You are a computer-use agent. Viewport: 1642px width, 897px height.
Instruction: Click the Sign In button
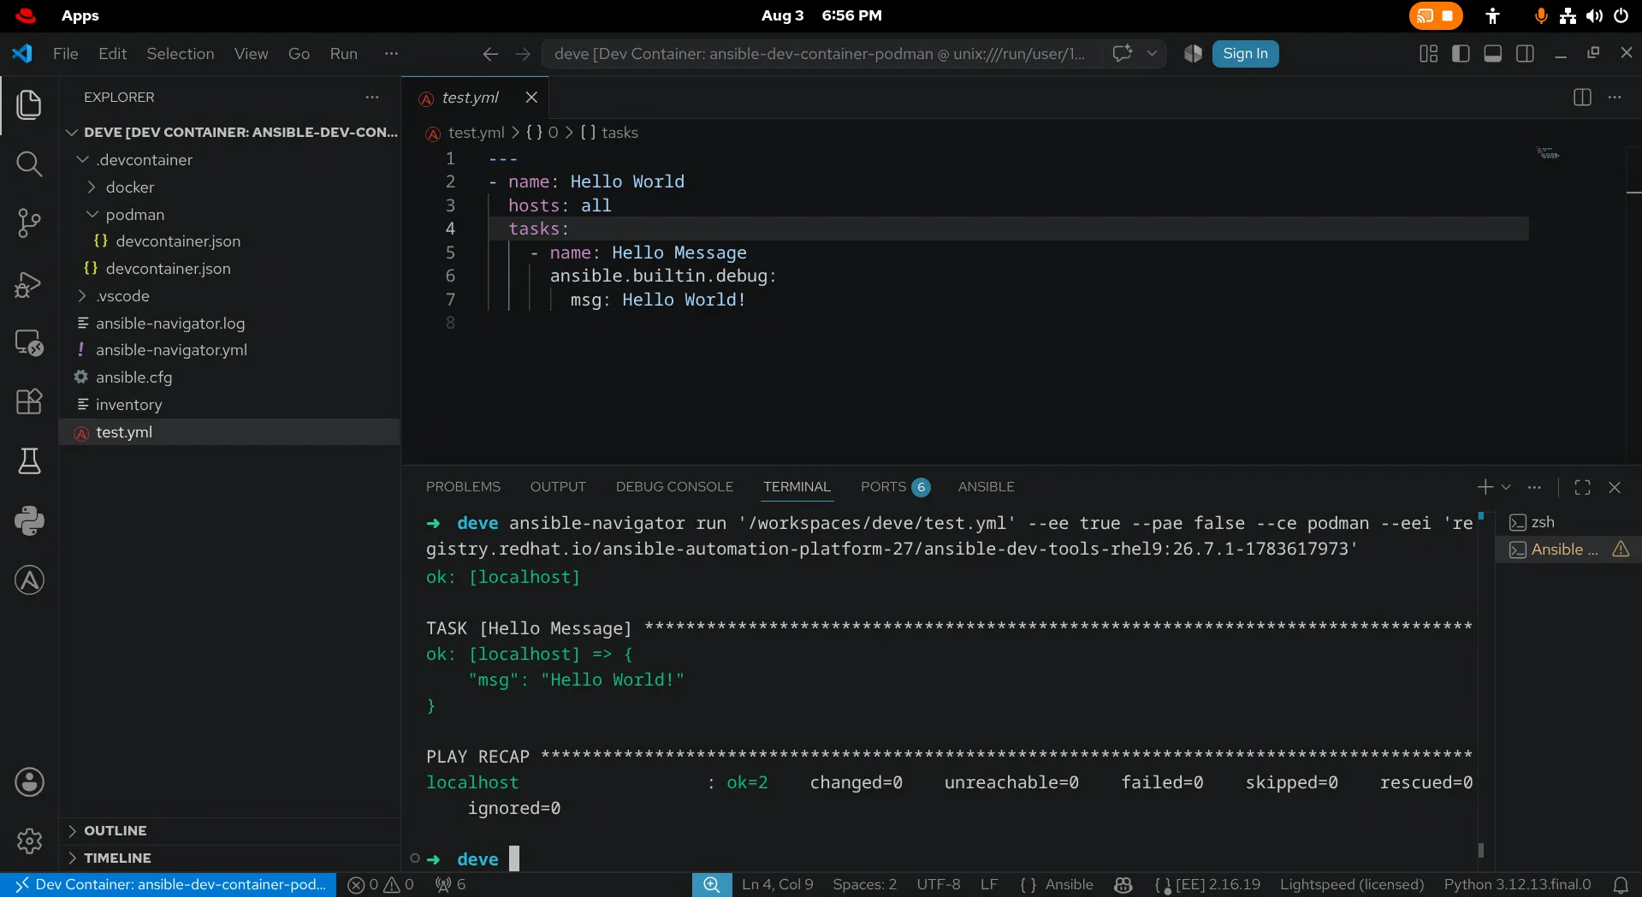(1245, 54)
